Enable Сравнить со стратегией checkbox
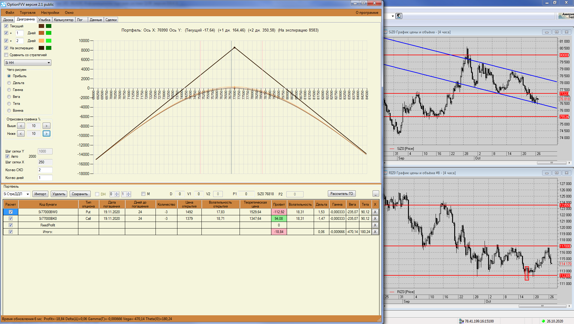The width and height of the screenshot is (574, 324). tap(6, 55)
